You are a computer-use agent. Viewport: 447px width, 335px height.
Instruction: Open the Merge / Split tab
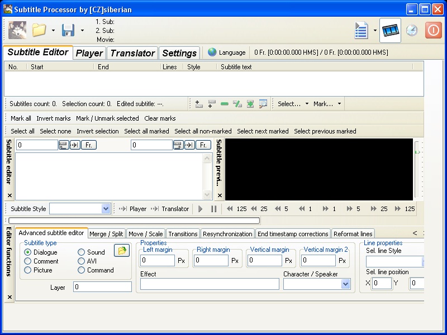(x=106, y=234)
